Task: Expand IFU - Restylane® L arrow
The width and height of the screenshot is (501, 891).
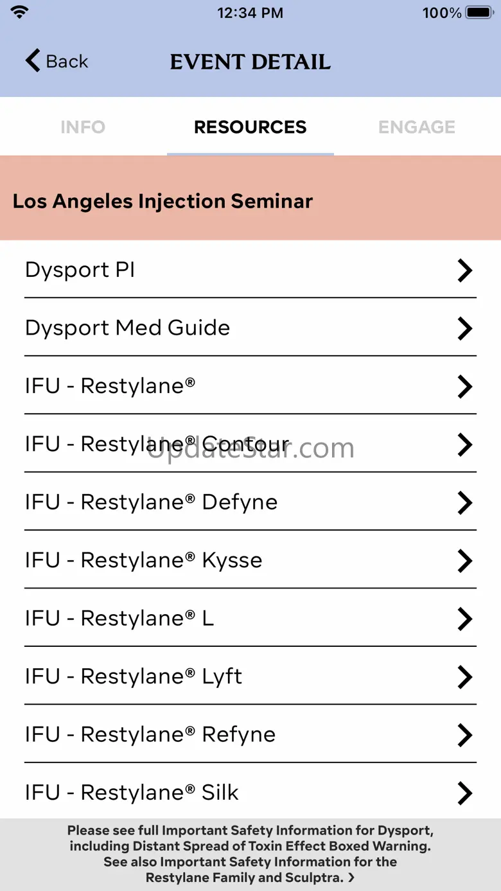Action: 464,619
